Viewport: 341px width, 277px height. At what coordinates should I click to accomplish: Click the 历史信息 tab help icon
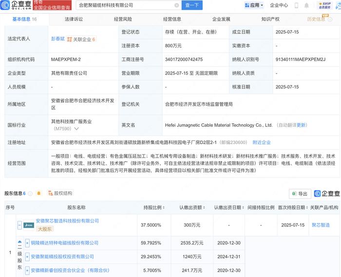tap(330, 20)
